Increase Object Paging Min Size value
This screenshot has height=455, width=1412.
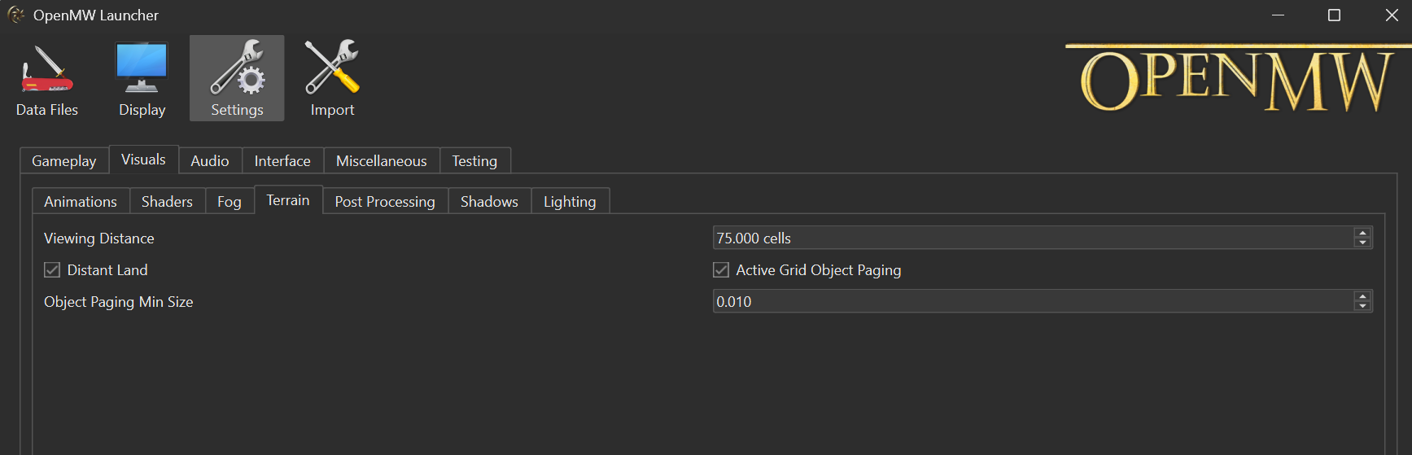click(x=1362, y=296)
